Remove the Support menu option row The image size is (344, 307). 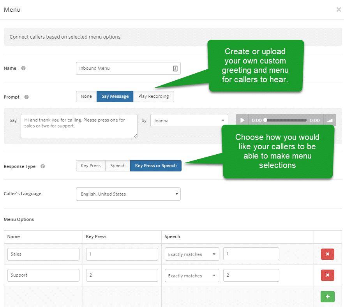pyautogui.click(x=328, y=275)
